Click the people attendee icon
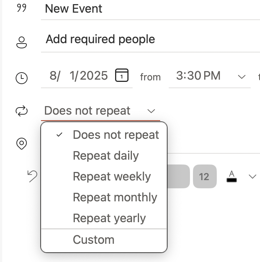260x262 pixels. (x=22, y=42)
